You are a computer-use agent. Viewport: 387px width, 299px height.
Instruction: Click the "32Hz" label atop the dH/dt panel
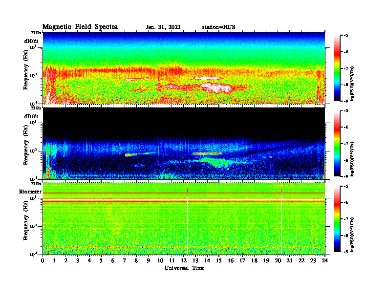[x=36, y=32]
